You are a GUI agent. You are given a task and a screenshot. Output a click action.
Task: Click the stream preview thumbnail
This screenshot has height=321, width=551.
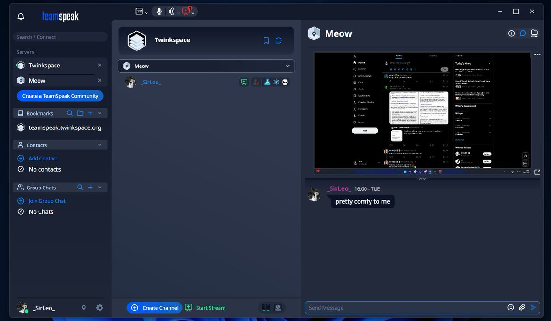click(x=422, y=113)
